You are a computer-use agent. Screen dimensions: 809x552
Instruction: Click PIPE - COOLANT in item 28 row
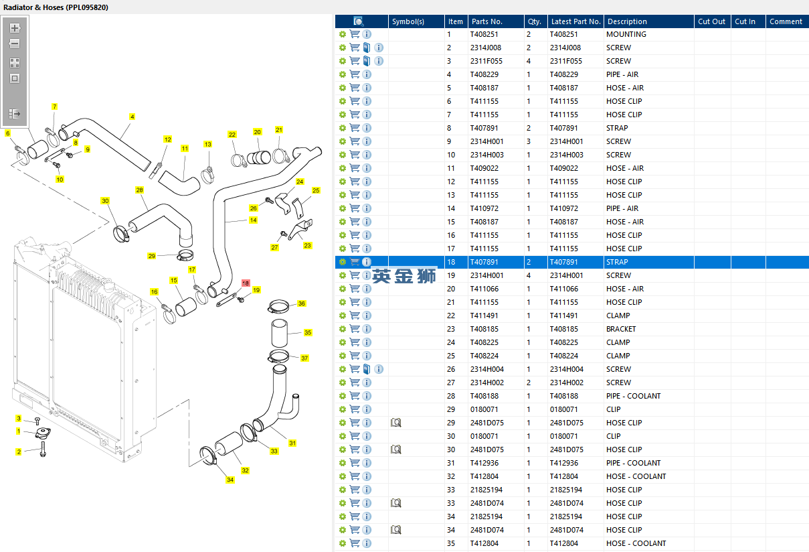point(633,396)
